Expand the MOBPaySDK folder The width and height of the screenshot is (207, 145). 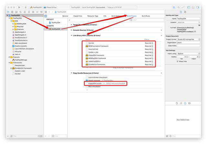tap(13, 24)
